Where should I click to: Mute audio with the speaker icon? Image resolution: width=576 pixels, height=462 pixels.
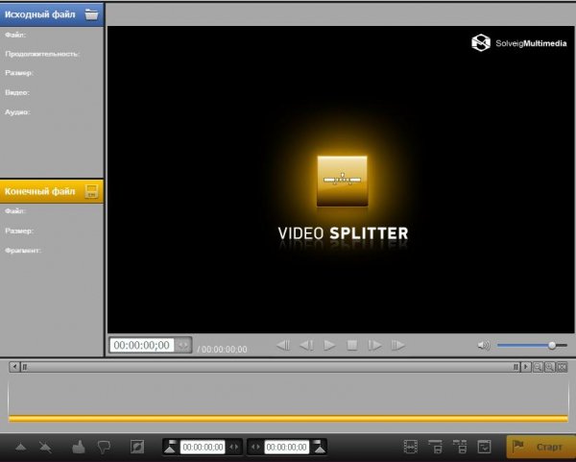tap(484, 345)
